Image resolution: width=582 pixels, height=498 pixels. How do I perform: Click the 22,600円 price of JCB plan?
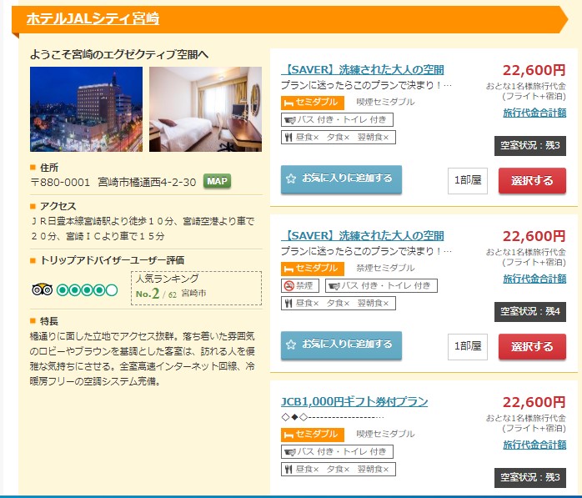point(534,402)
